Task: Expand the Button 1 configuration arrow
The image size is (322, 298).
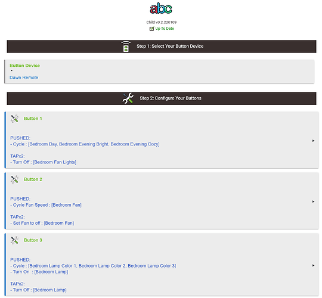Action: [x=313, y=141]
